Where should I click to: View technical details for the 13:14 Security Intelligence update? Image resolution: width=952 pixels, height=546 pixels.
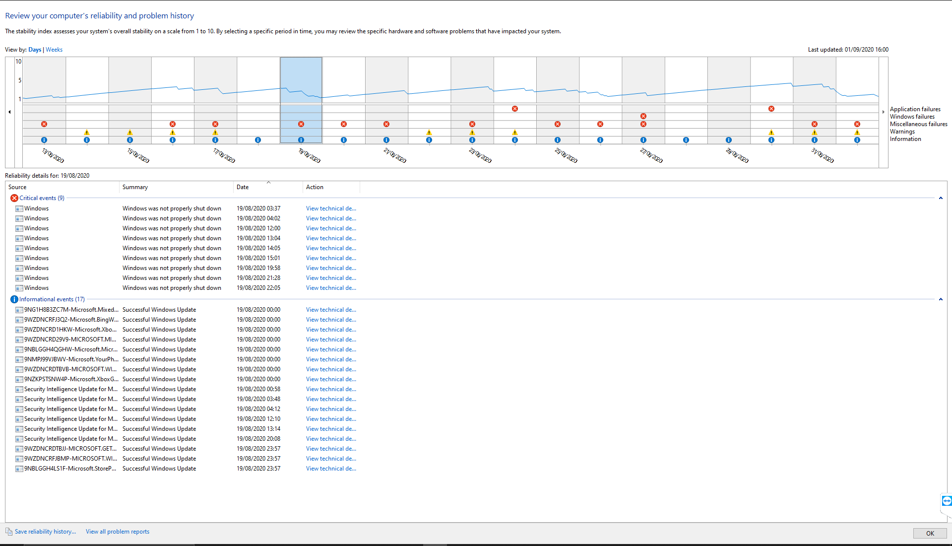[x=331, y=429]
